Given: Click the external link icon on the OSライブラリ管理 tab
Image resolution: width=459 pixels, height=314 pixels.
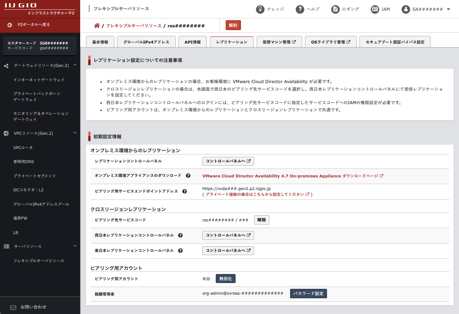Looking at the screenshot, I should click(348, 42).
